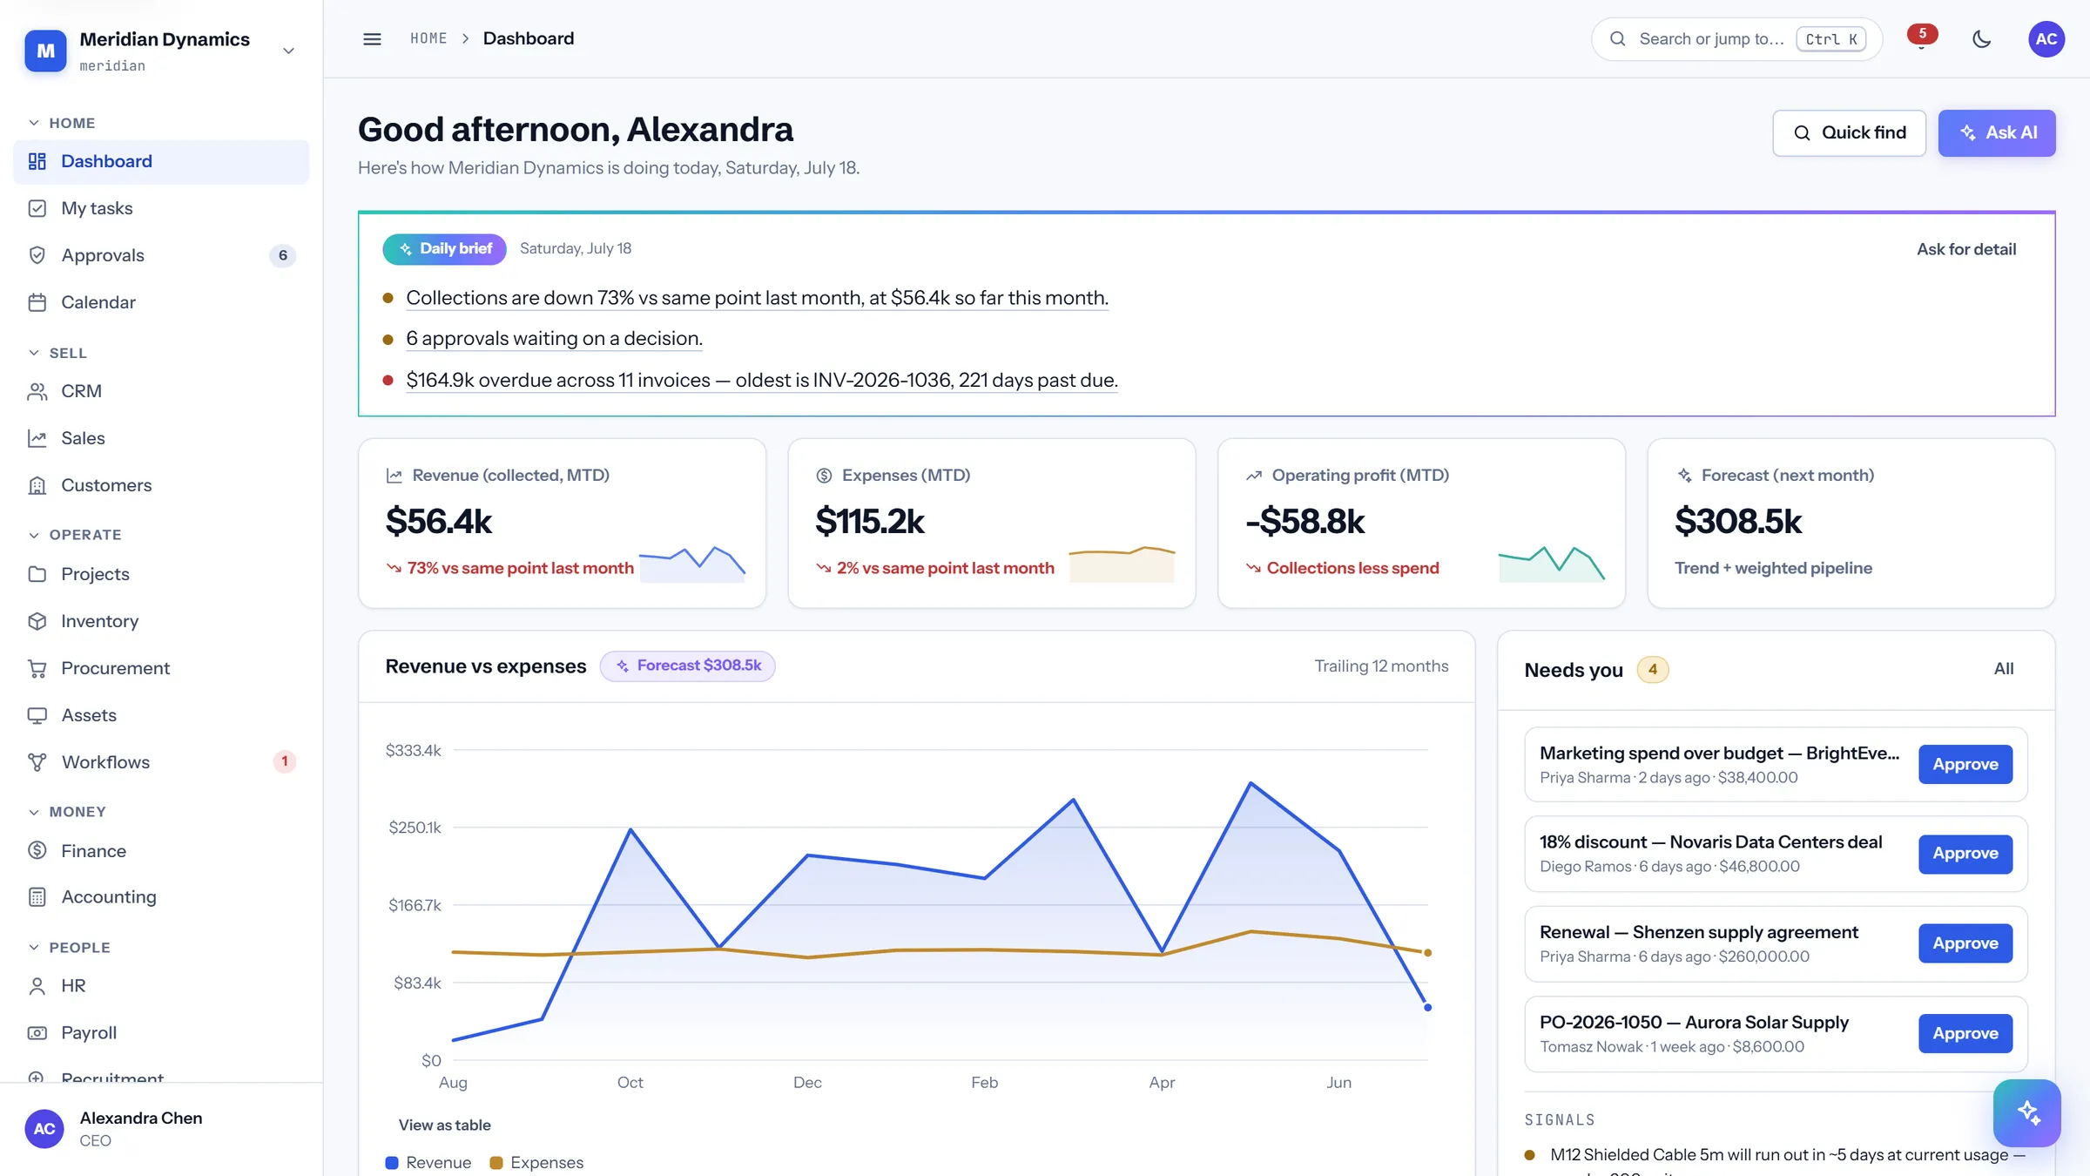
Task: Collapse the HOME sidebar section
Action: click(x=62, y=123)
